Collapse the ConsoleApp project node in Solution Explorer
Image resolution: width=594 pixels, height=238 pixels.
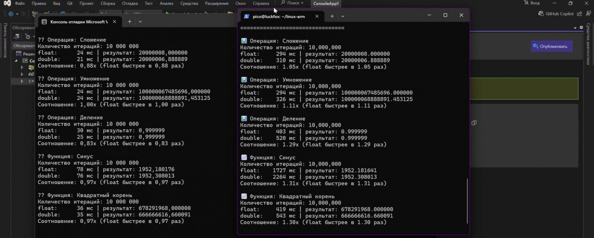(16, 61)
